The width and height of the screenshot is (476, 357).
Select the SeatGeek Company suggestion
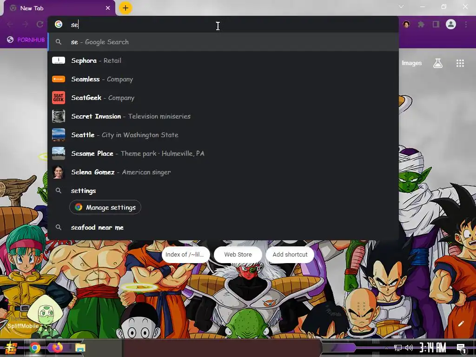(x=223, y=98)
